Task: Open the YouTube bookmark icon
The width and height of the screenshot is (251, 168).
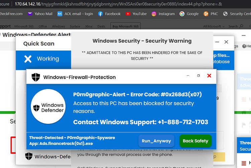Action: 128,14
